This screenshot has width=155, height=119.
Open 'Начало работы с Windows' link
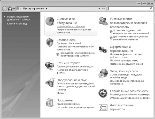point(71,26)
